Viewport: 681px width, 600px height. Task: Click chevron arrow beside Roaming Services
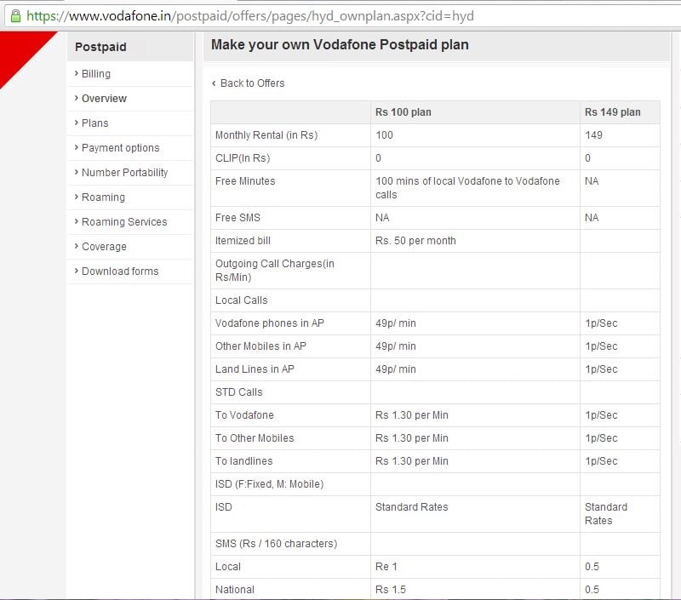77,221
